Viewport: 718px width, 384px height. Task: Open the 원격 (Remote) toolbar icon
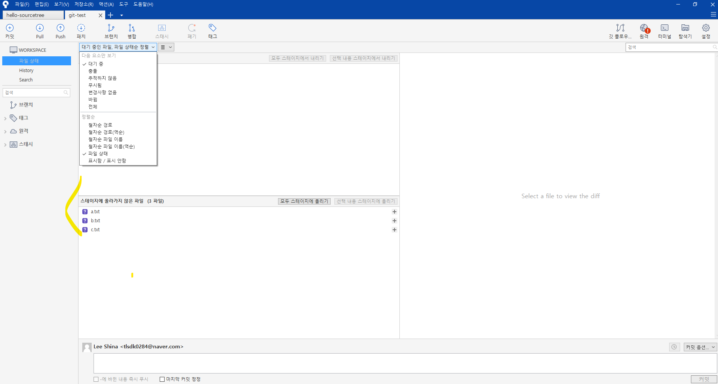click(644, 31)
